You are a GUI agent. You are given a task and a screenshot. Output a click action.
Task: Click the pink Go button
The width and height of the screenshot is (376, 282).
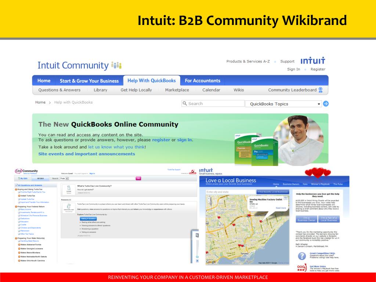(x=138, y=178)
